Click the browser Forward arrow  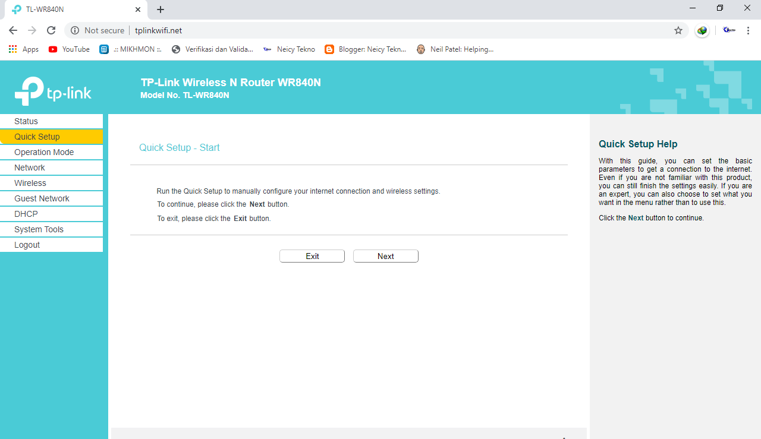coord(32,30)
